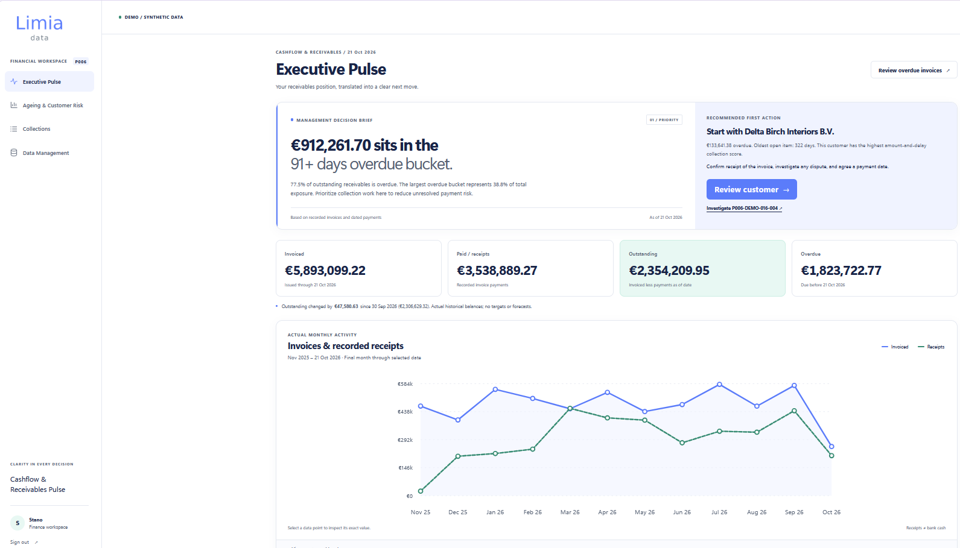Select the Overdue €1,823,722.77 card

pyautogui.click(x=874, y=268)
